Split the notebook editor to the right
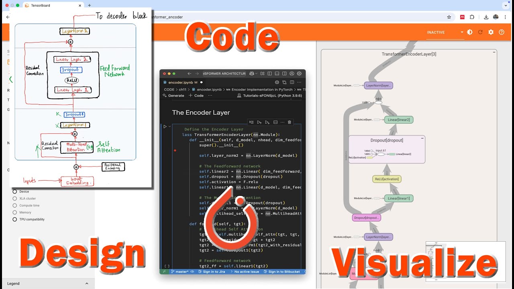This screenshot has height=289, width=514. tap(292, 82)
